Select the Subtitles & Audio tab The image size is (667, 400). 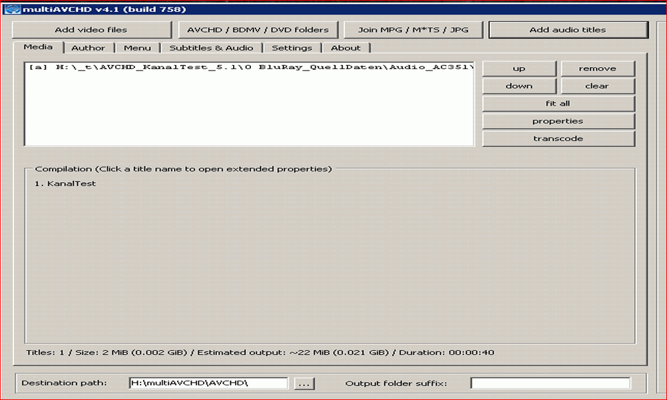(x=211, y=48)
